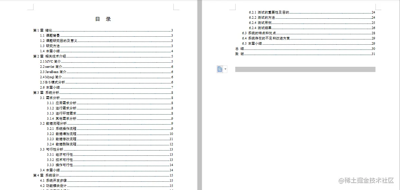Go to the 2.6 本章小结 entry

[107, 88]
